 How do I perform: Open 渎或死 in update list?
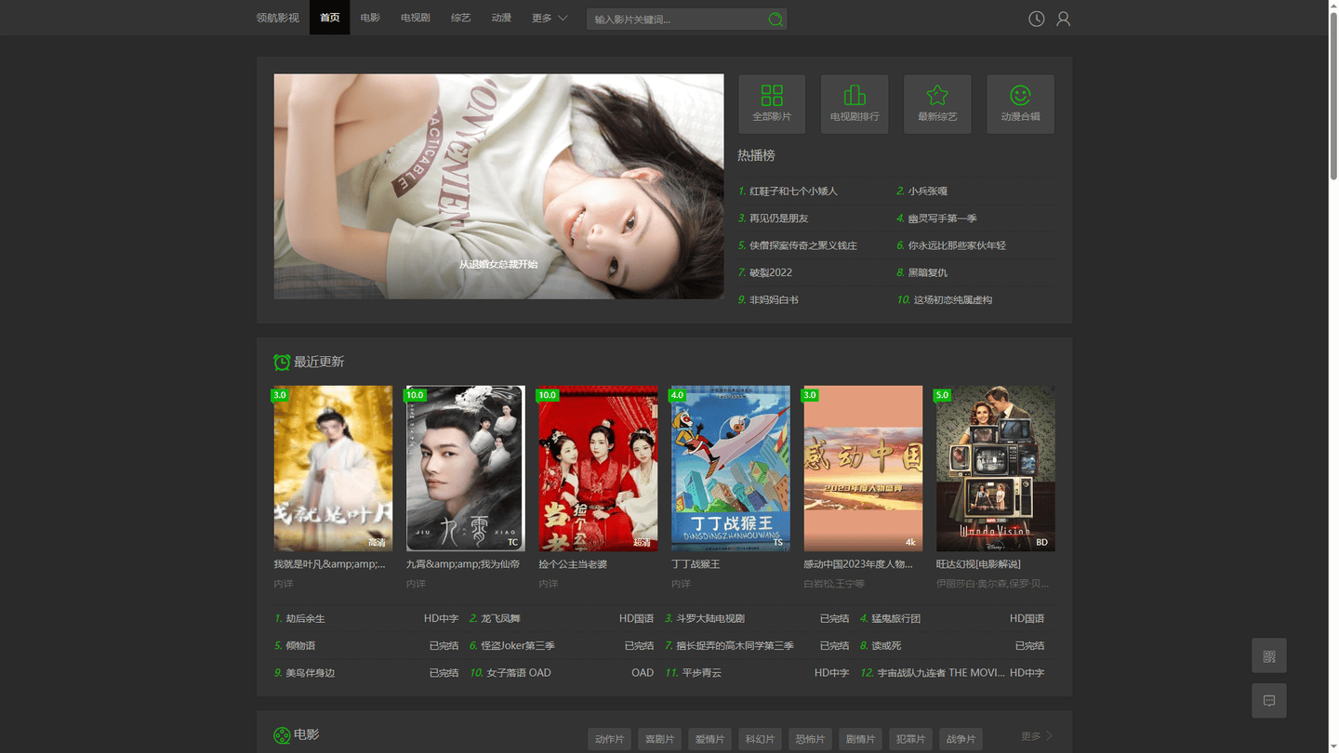(886, 645)
